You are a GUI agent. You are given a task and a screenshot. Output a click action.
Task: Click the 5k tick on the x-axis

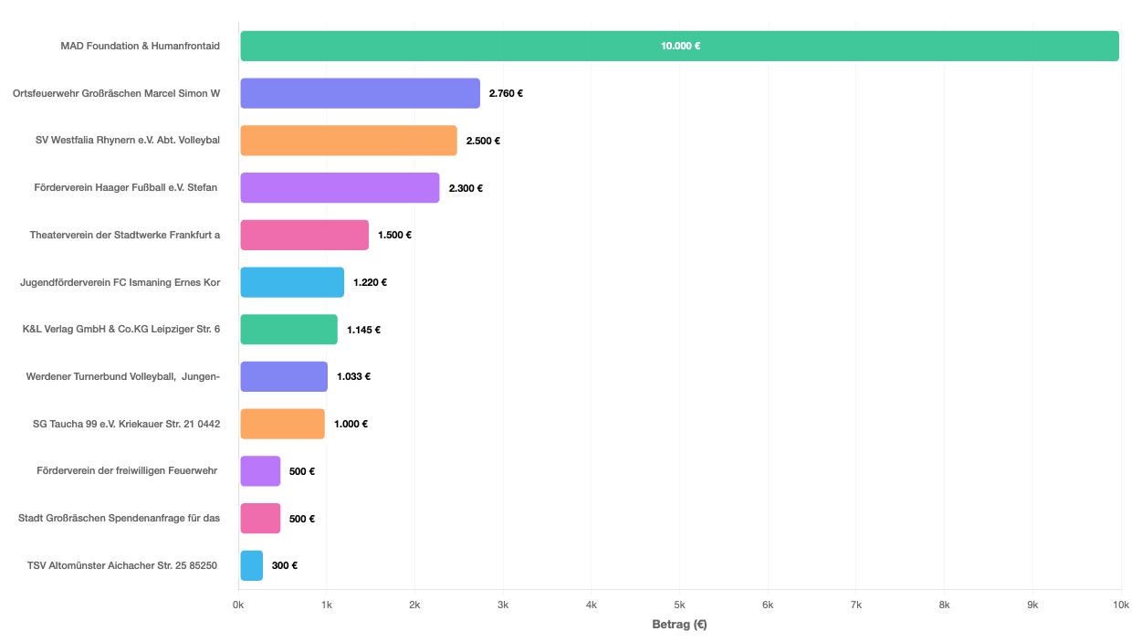(679, 605)
